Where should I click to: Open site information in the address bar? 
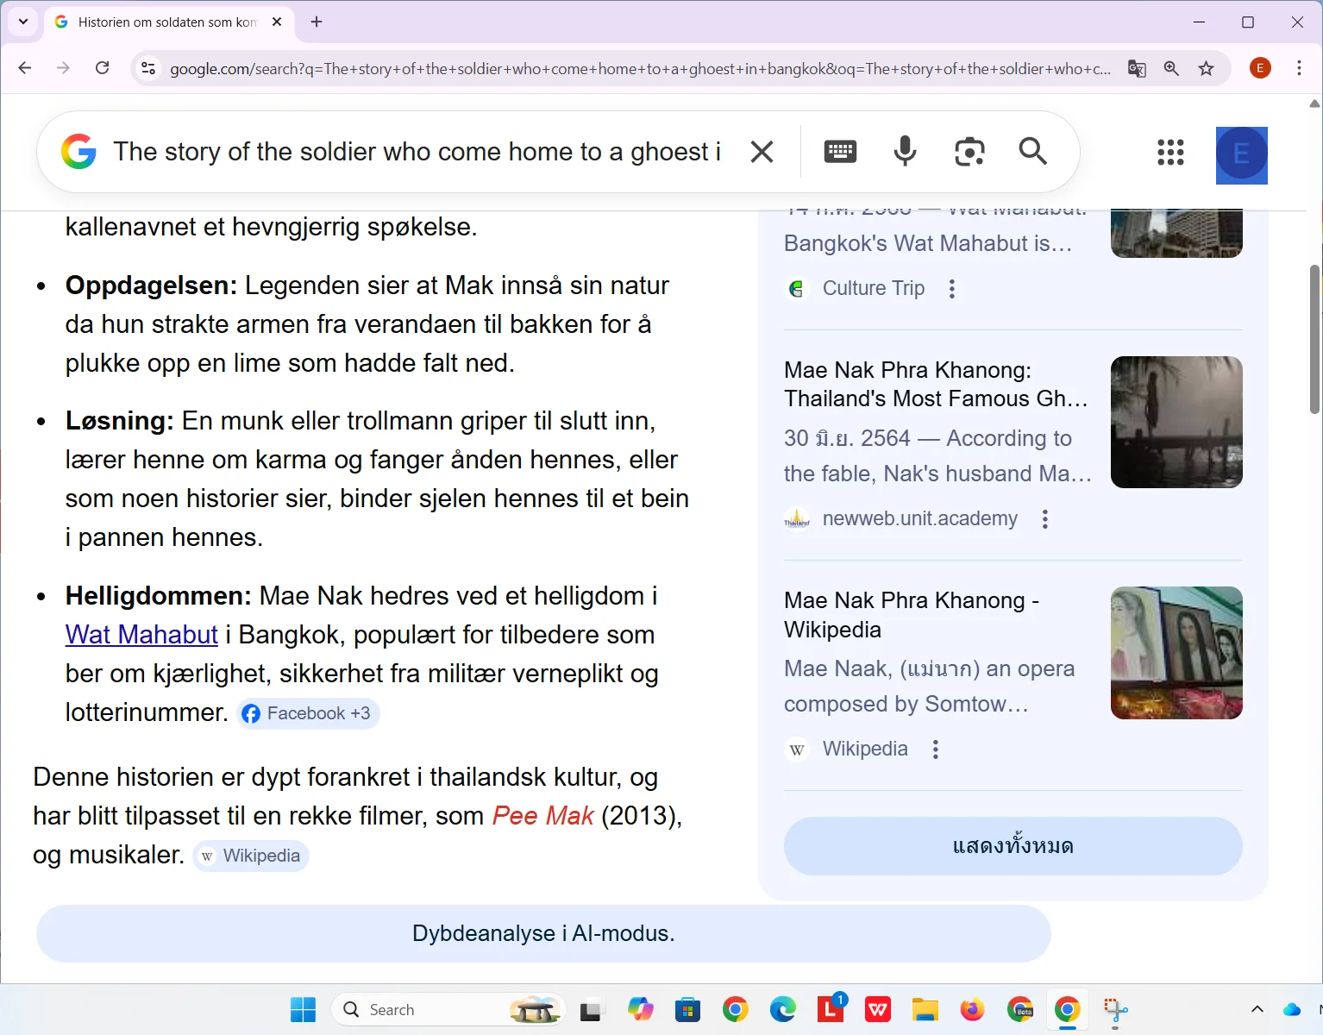147,68
